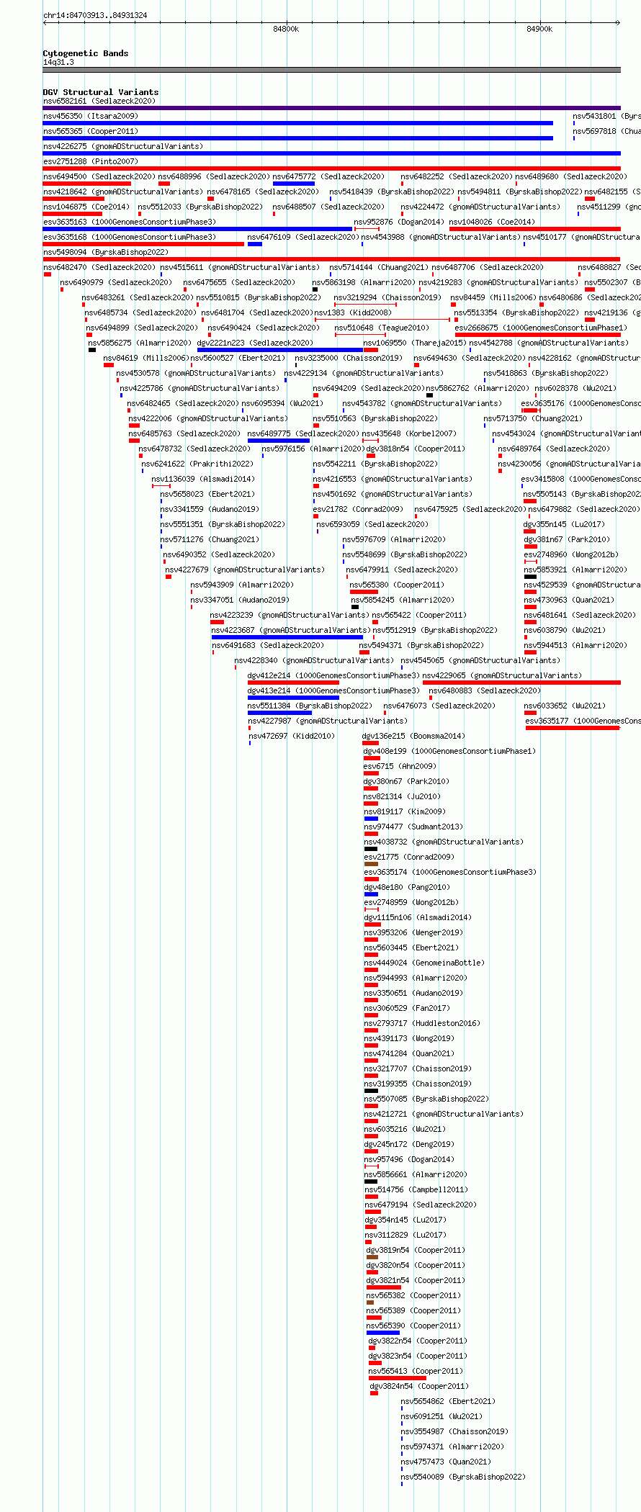Select the nsv84619 (Mills2006) label
Screen dimensions: 641x1512
pos(146,358)
